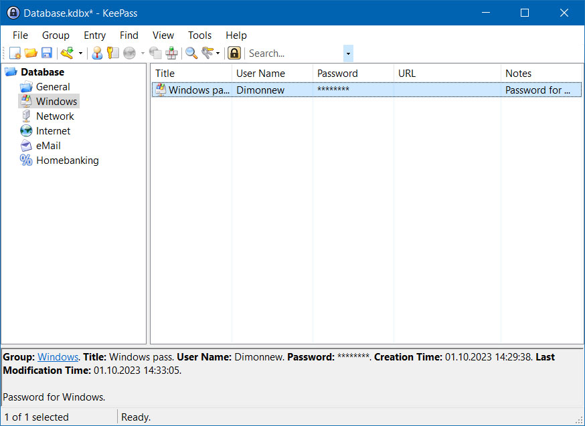Viewport: 585px width, 426px height.
Task: Open the View menu
Action: click(163, 35)
